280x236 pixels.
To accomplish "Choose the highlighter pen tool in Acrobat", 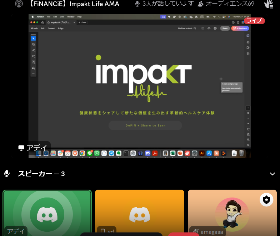I will click(x=34, y=50).
